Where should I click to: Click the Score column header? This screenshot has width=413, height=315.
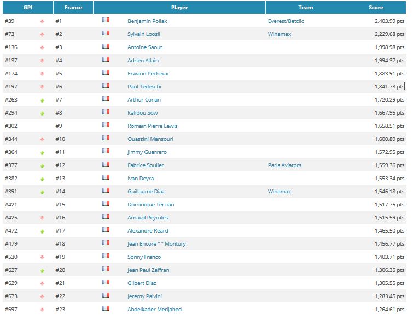pyautogui.click(x=376, y=7)
